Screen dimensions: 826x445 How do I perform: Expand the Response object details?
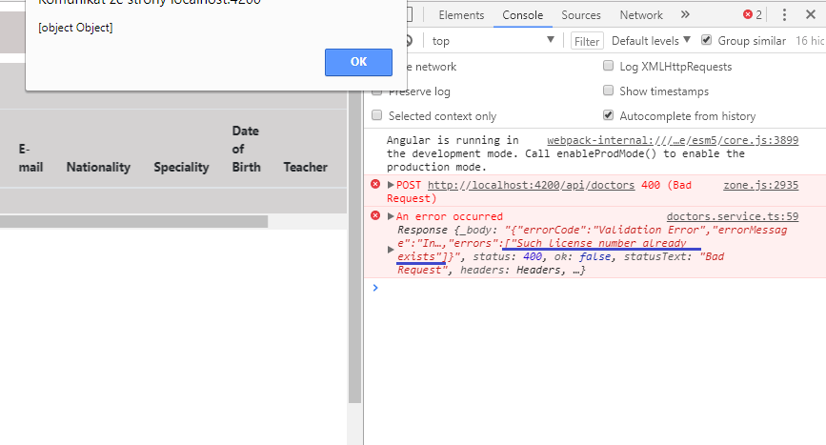point(391,250)
